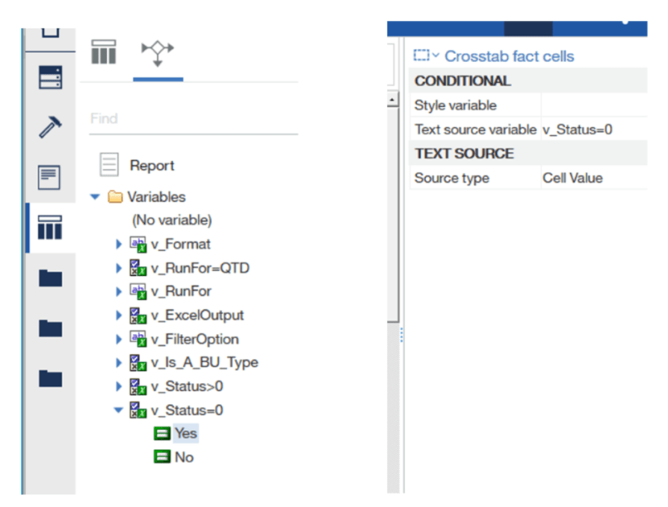Click the v_Format string variable icon
Viewport: 668px width, 507px height.
(138, 245)
